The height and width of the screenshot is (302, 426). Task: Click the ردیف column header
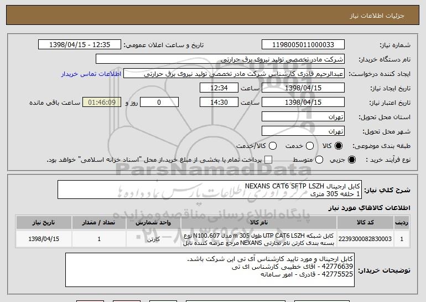[402, 223]
